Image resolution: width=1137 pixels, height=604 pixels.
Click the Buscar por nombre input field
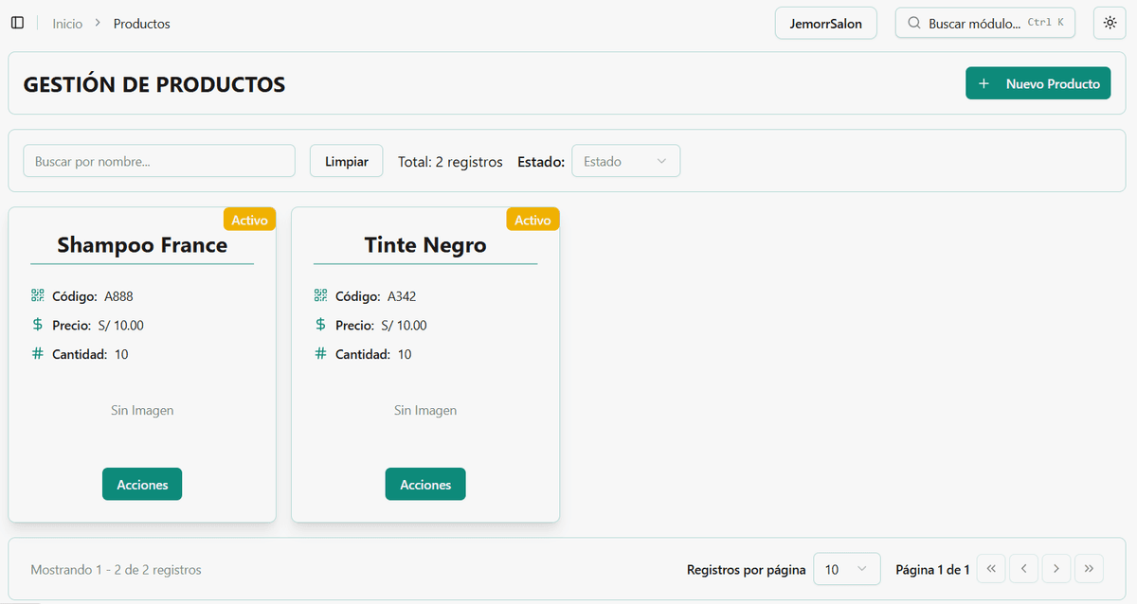pyautogui.click(x=158, y=160)
